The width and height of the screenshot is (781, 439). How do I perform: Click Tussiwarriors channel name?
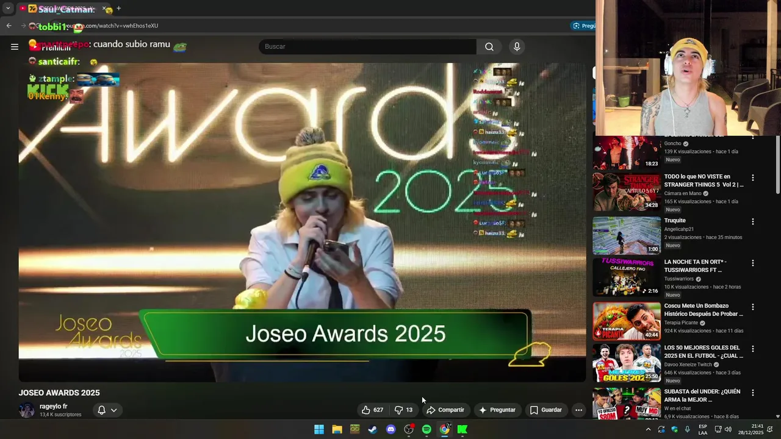point(679,279)
